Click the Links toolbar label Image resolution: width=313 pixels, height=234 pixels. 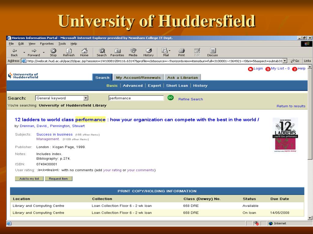[307, 61]
